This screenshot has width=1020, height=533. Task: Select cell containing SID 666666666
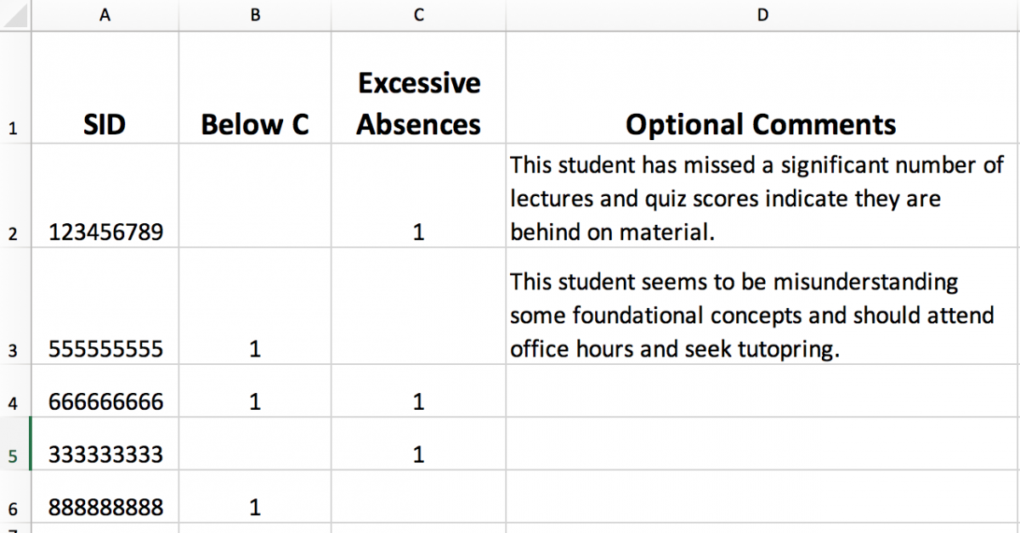tap(105, 401)
